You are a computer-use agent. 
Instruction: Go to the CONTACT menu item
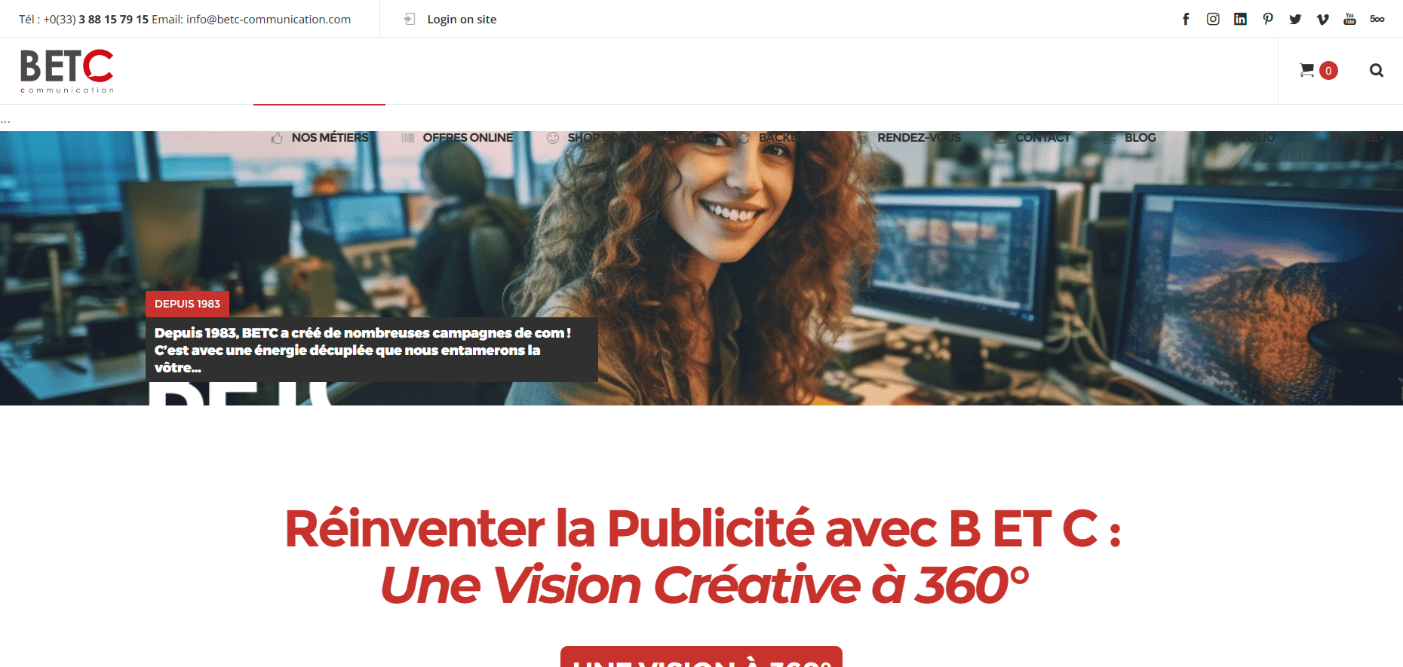pyautogui.click(x=1042, y=137)
